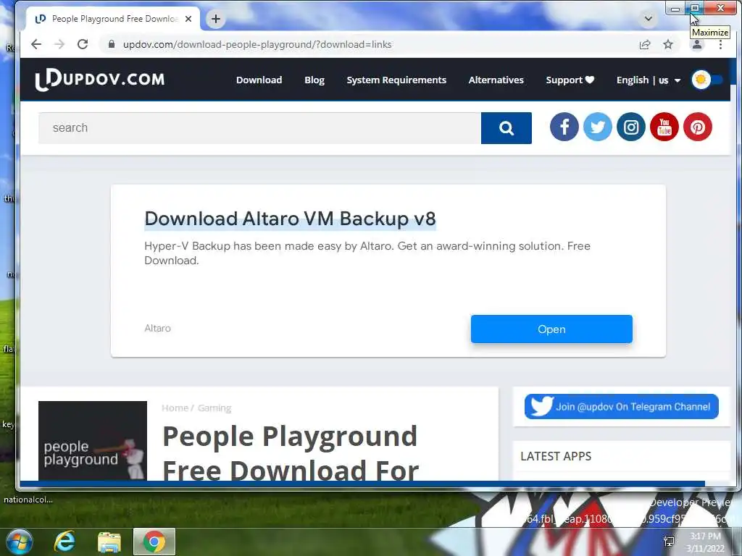Expand the English | us language dropdown
Screen dimensions: 742x556
point(649,80)
